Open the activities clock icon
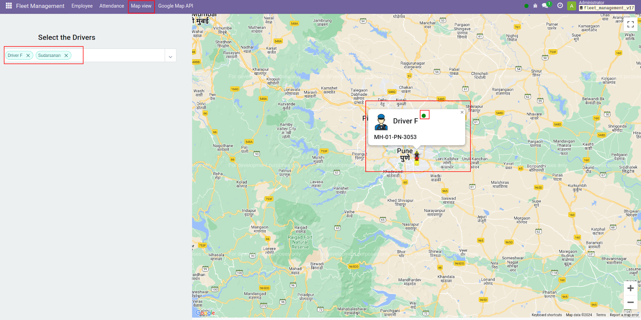Viewport: 641px width, 320px height. tap(560, 6)
